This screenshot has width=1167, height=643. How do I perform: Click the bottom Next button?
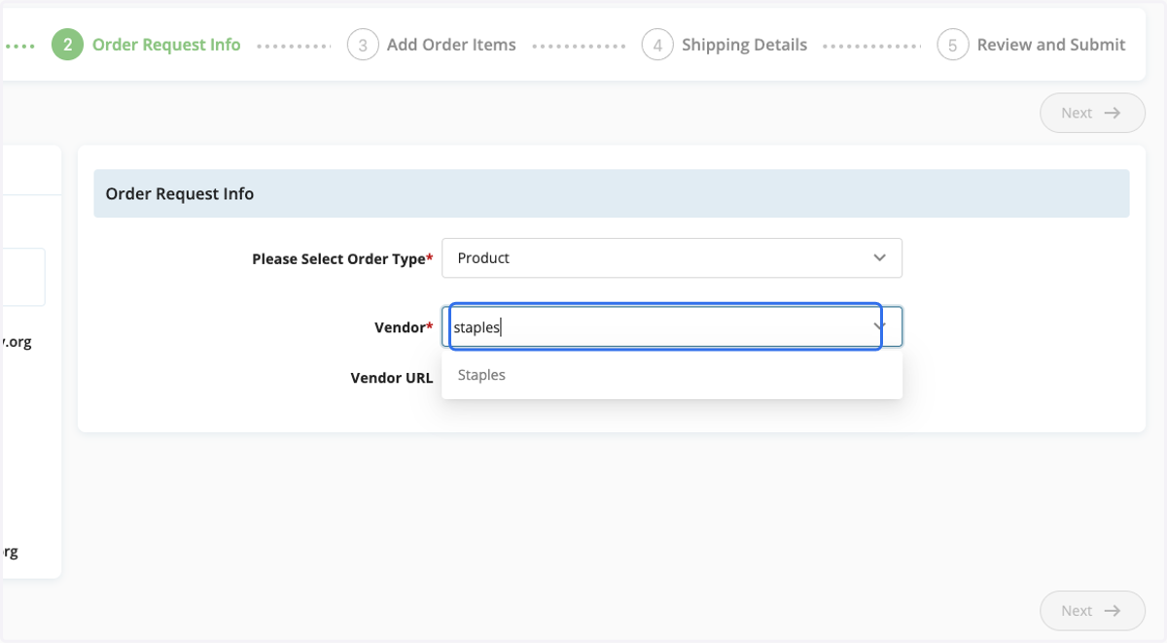[1092, 611]
